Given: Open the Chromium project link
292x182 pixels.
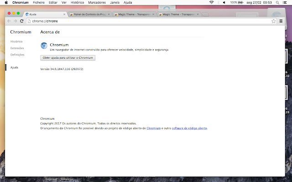Looking at the screenshot, I should [x=153, y=128].
